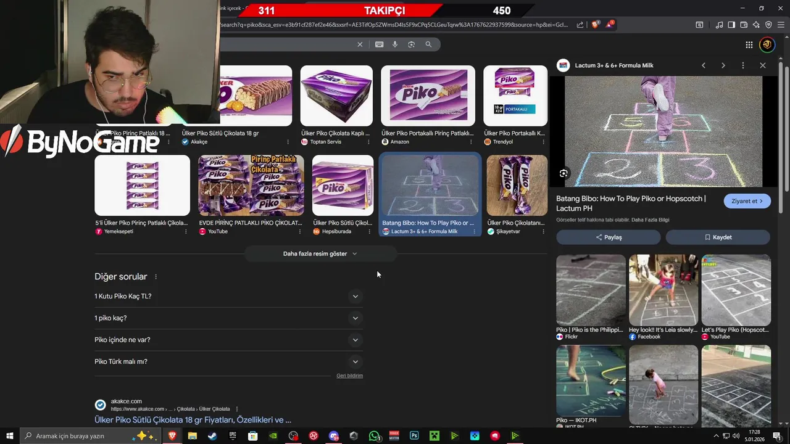Click the Paylaş share button
The width and height of the screenshot is (790, 444).
tap(609, 237)
